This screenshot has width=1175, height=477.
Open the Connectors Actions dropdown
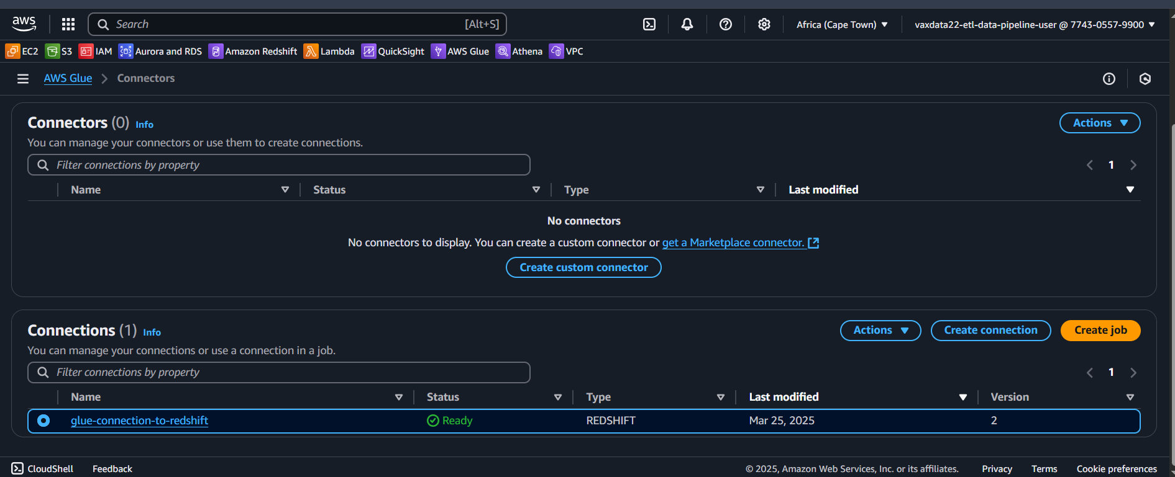point(1100,123)
